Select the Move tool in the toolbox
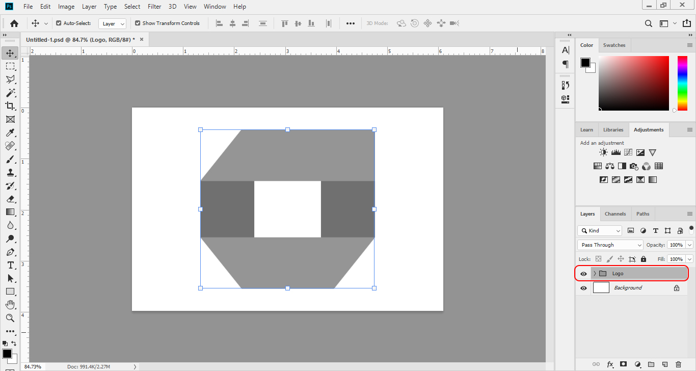This screenshot has width=696, height=371. [10, 53]
